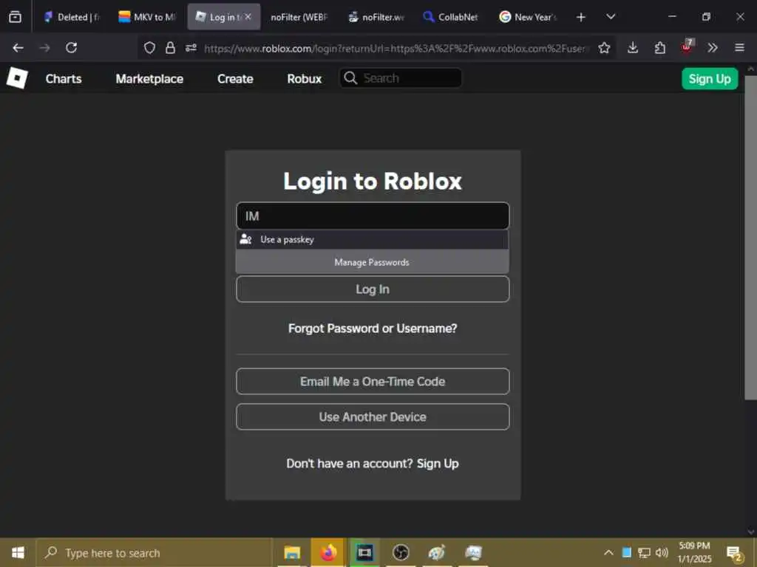This screenshot has width=757, height=567.
Task: Open the Windows Start menu
Action: pos(18,552)
